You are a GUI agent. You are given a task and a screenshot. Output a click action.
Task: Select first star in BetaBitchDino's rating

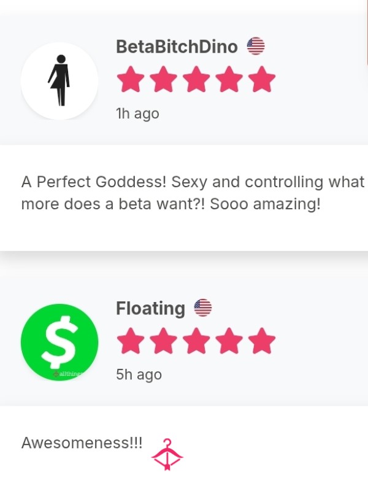click(x=131, y=79)
